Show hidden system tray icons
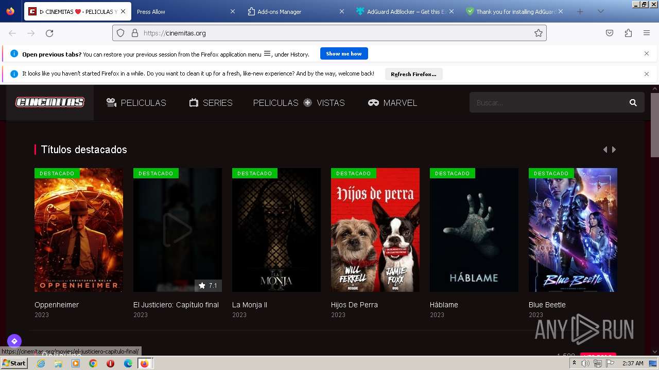The height and width of the screenshot is (370, 659). coord(574,363)
